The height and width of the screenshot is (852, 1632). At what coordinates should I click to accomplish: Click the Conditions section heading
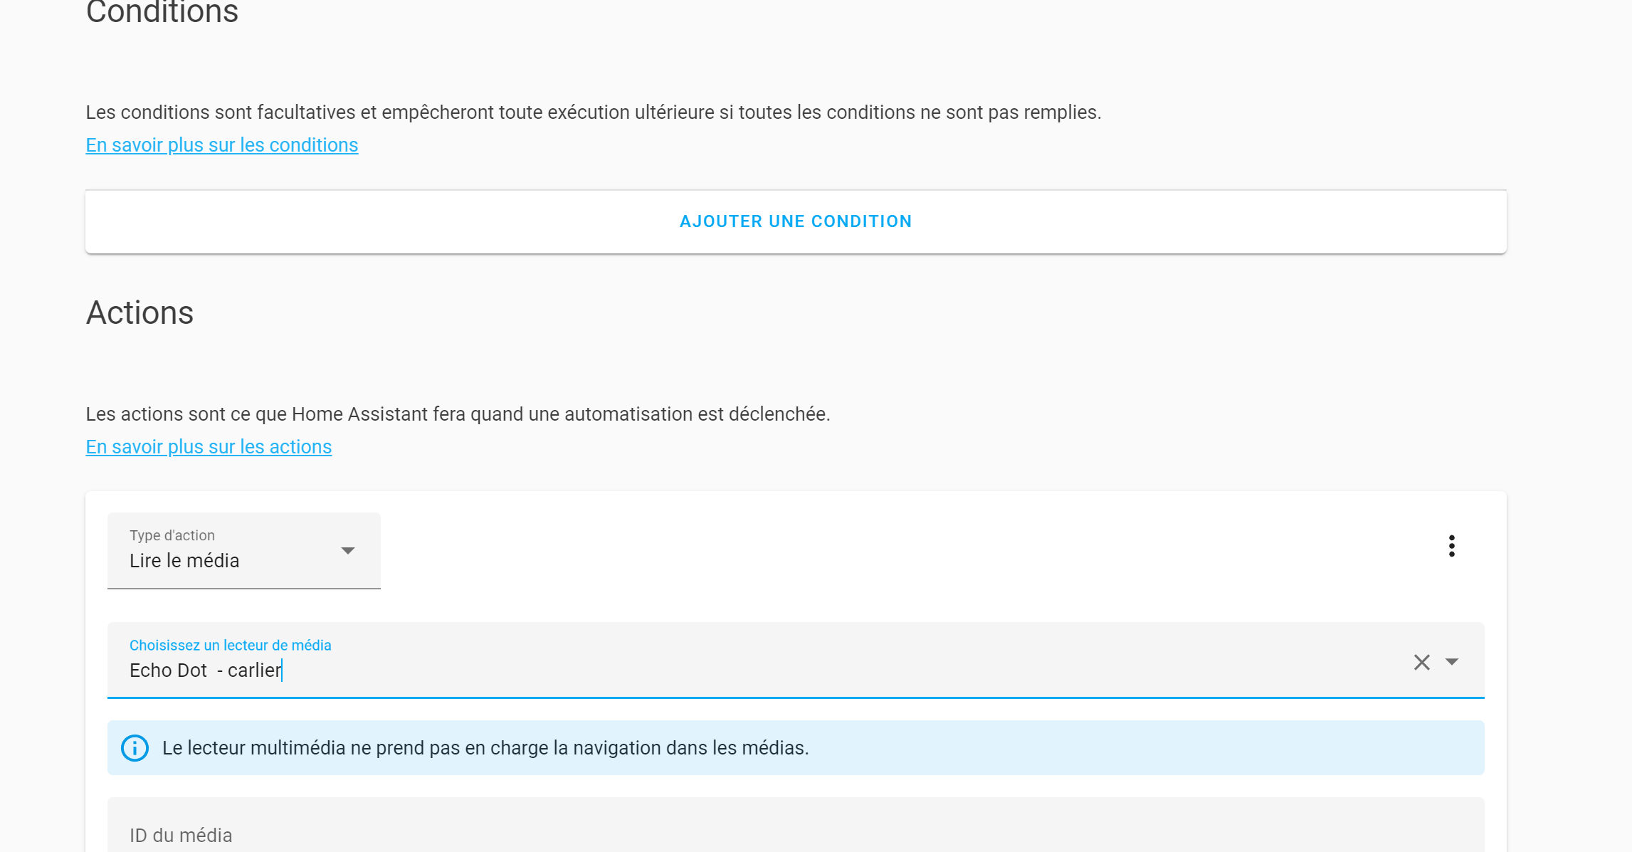162,13
